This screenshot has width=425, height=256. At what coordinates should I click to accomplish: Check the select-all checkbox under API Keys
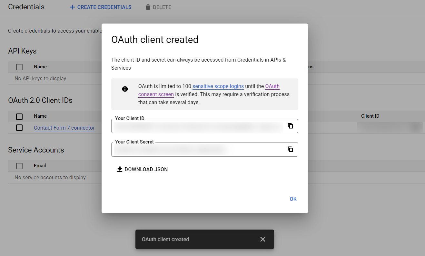(19, 67)
